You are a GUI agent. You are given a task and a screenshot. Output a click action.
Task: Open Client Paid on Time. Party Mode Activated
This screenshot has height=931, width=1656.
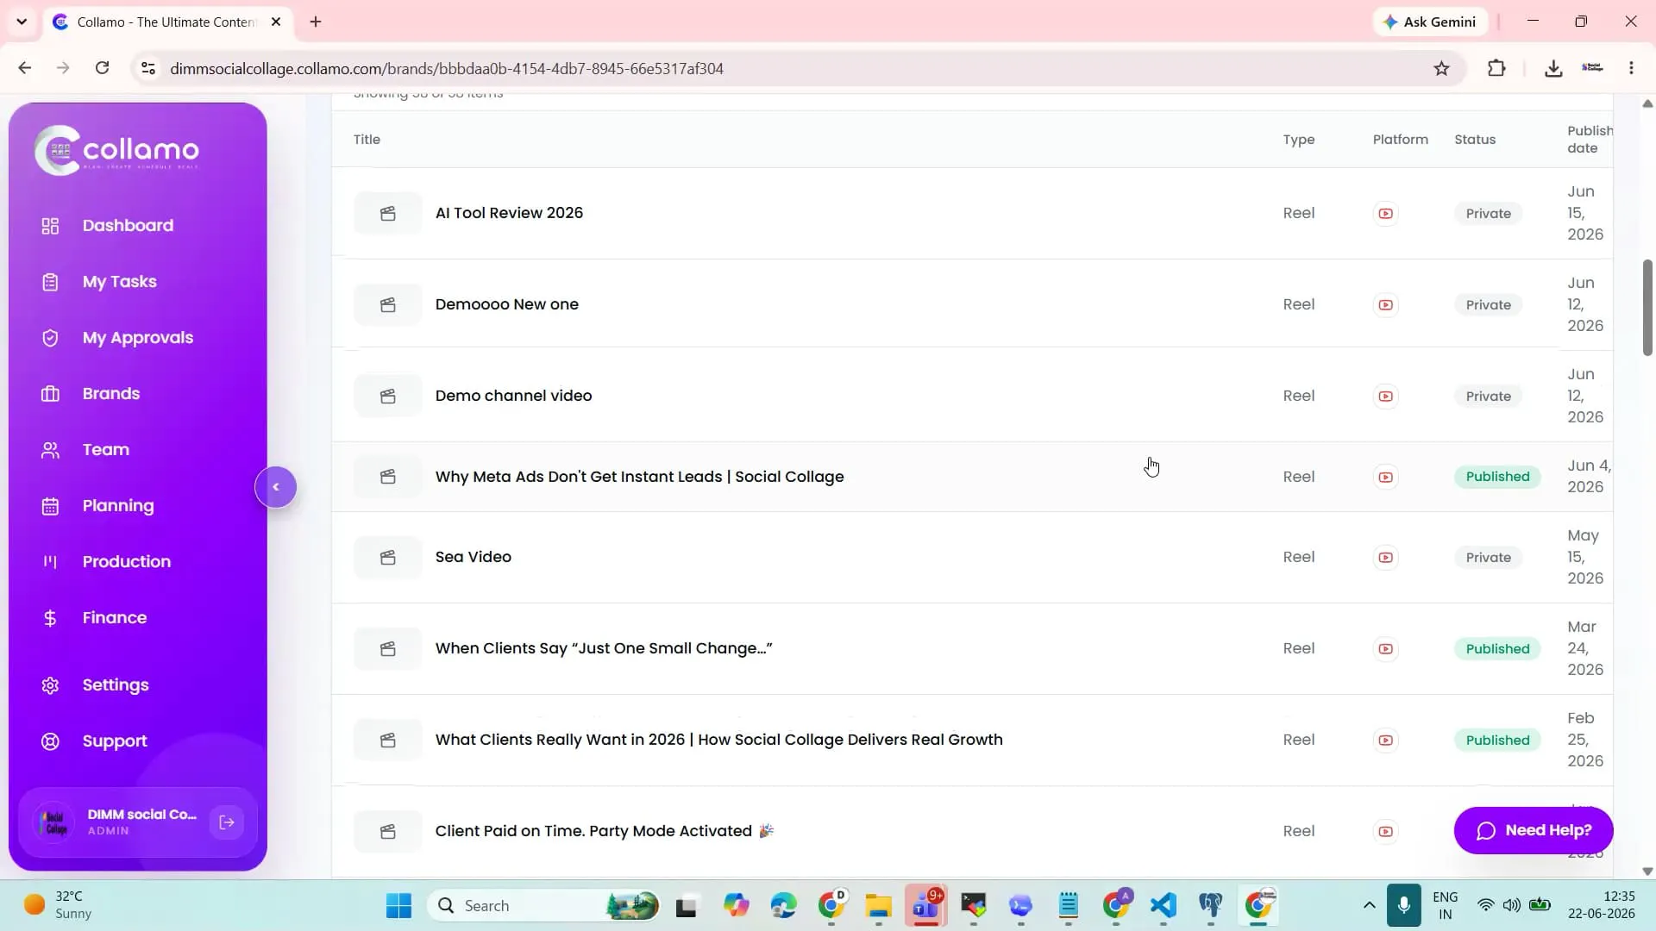(605, 831)
